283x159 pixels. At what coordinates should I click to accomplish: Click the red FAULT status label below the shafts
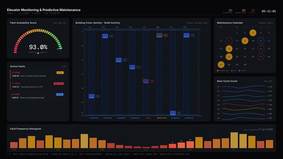pyautogui.click(x=148, y=118)
